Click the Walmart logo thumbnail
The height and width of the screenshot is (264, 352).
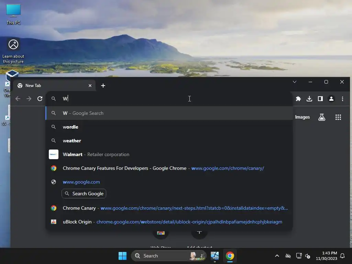coord(53,154)
